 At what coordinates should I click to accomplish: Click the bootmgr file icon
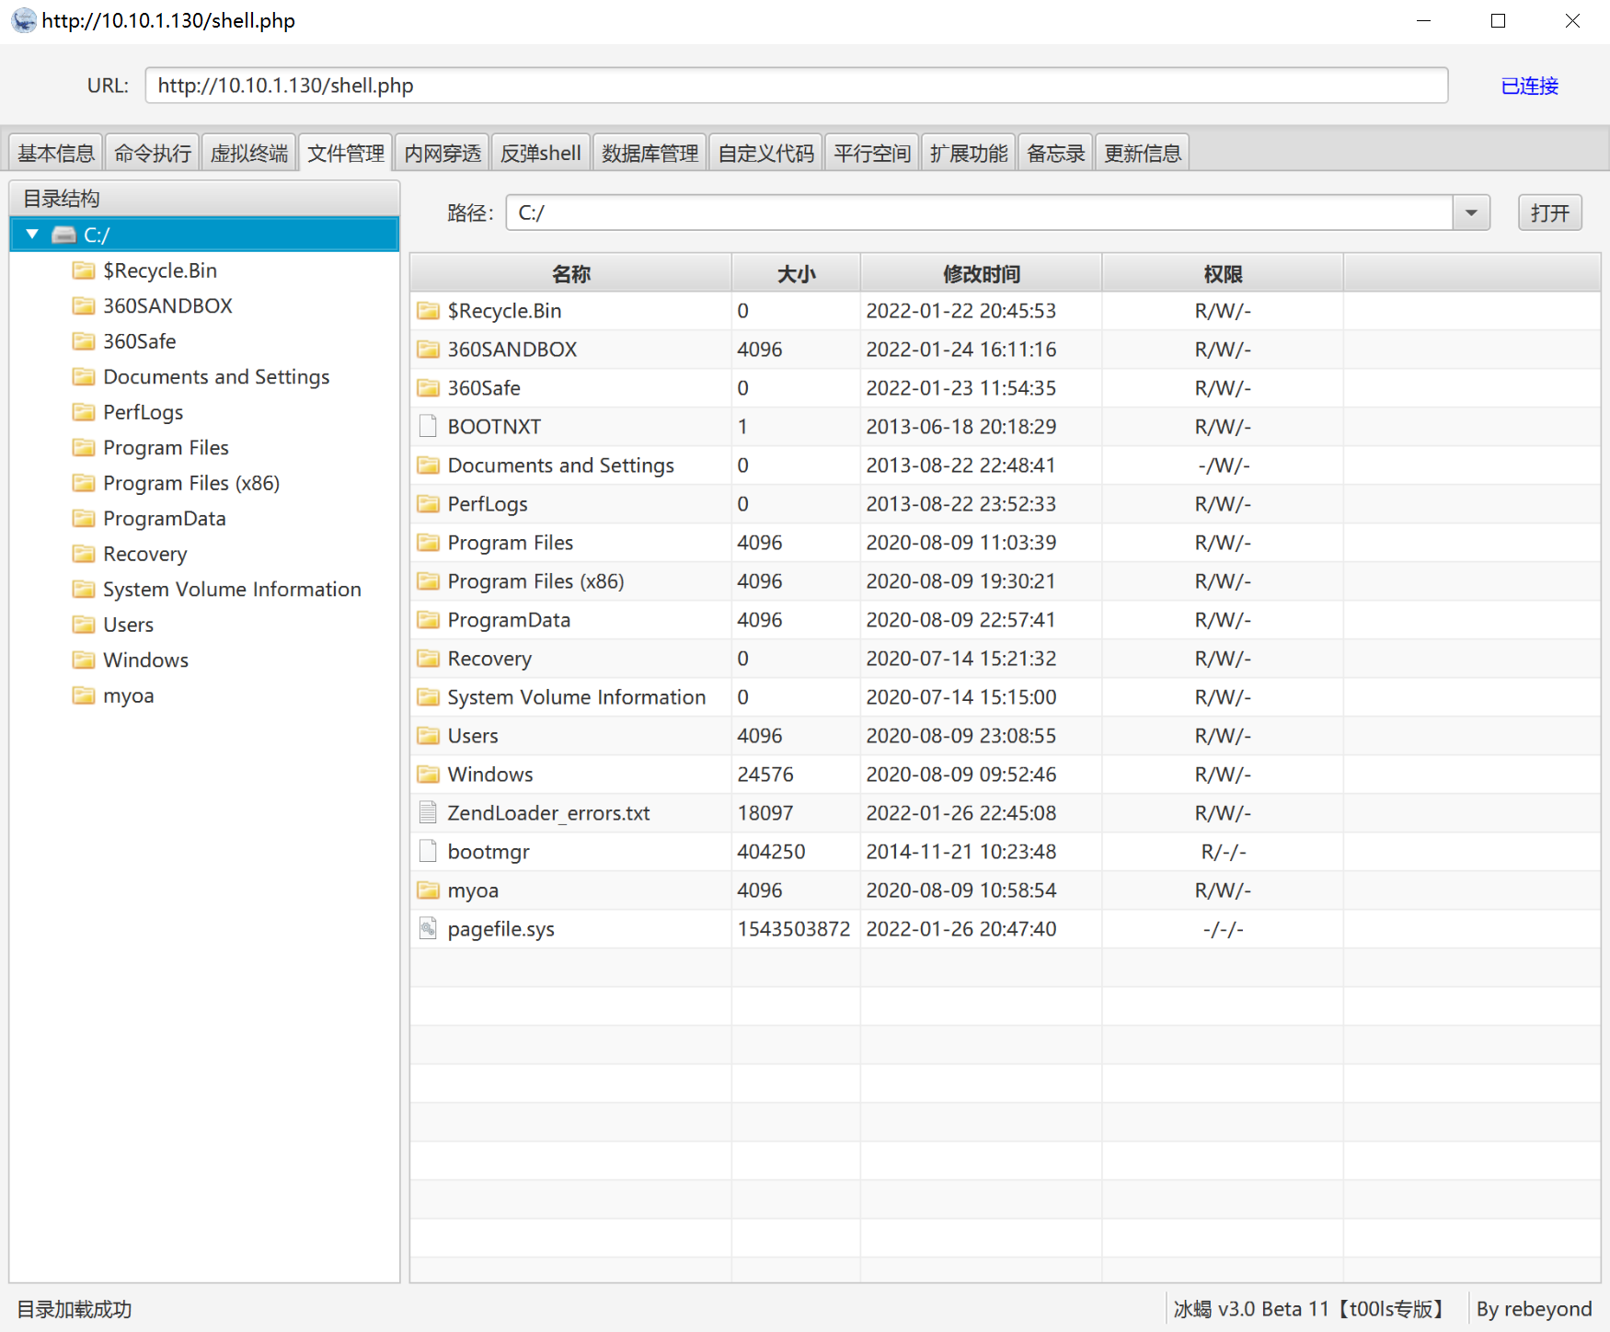428,851
